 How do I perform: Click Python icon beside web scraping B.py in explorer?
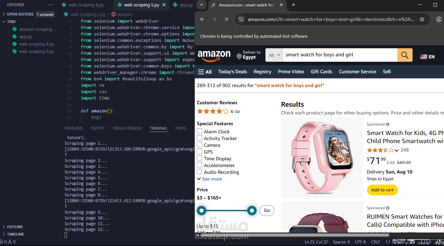coord(15,44)
